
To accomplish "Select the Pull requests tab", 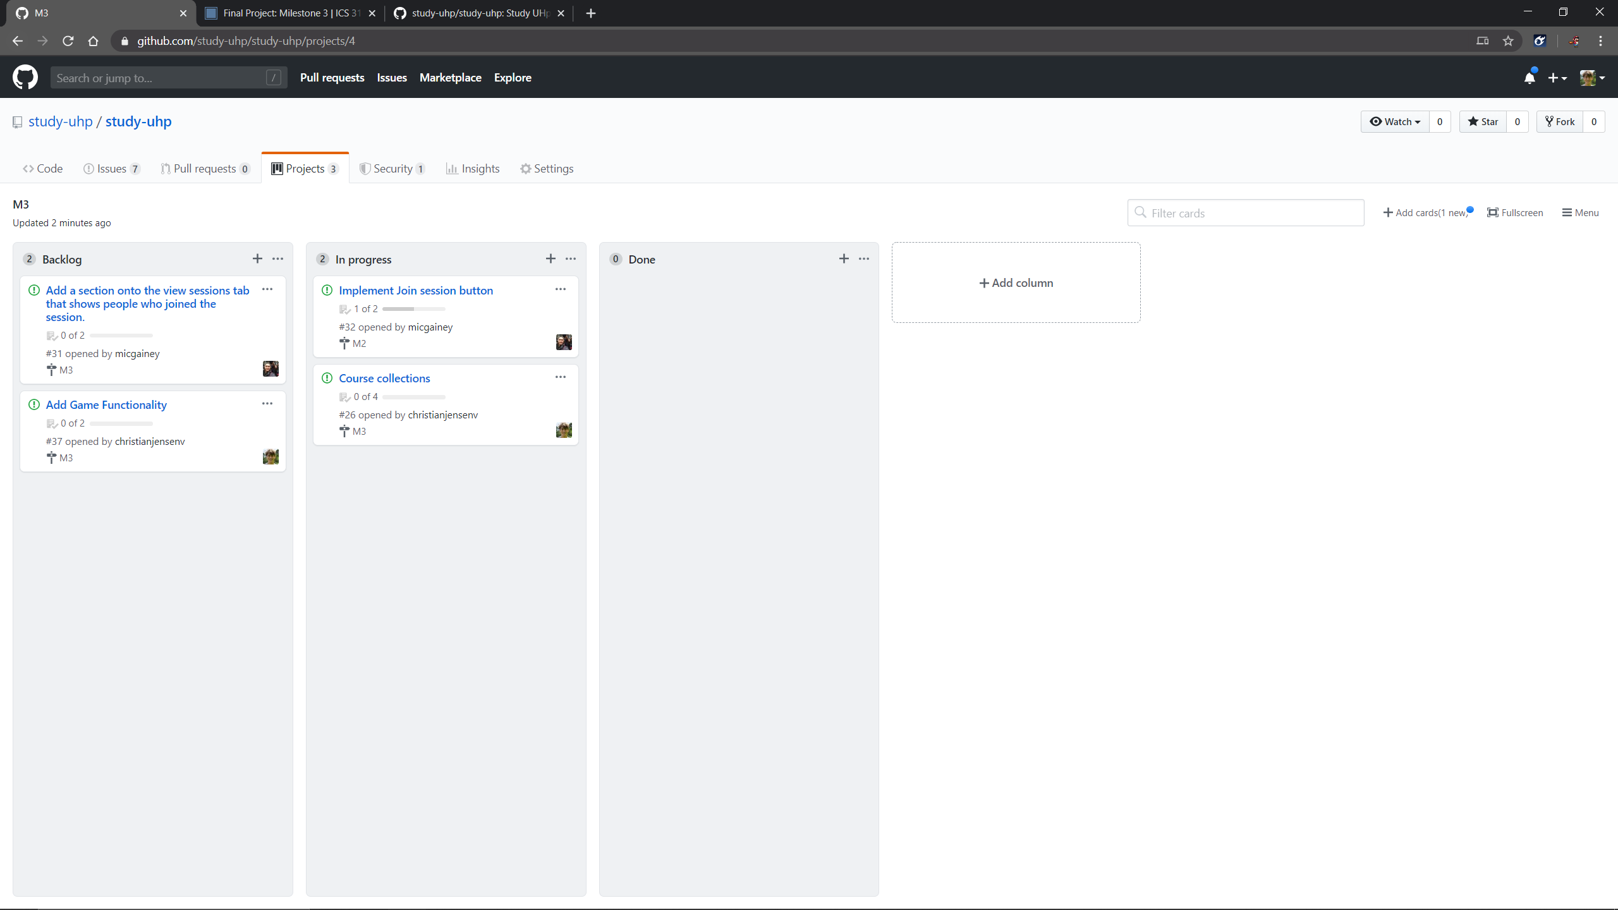I will (205, 167).
